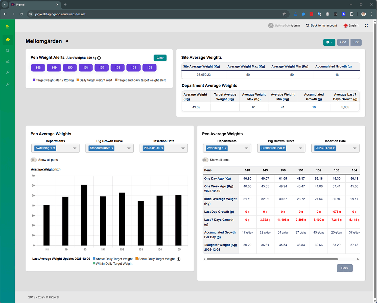The width and height of the screenshot is (377, 303).
Task: Click the info icon next to chart legend
Action: [x=179, y=259]
